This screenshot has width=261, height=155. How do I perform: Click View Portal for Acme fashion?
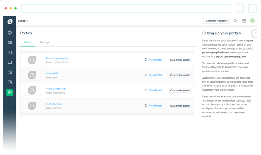155,106
